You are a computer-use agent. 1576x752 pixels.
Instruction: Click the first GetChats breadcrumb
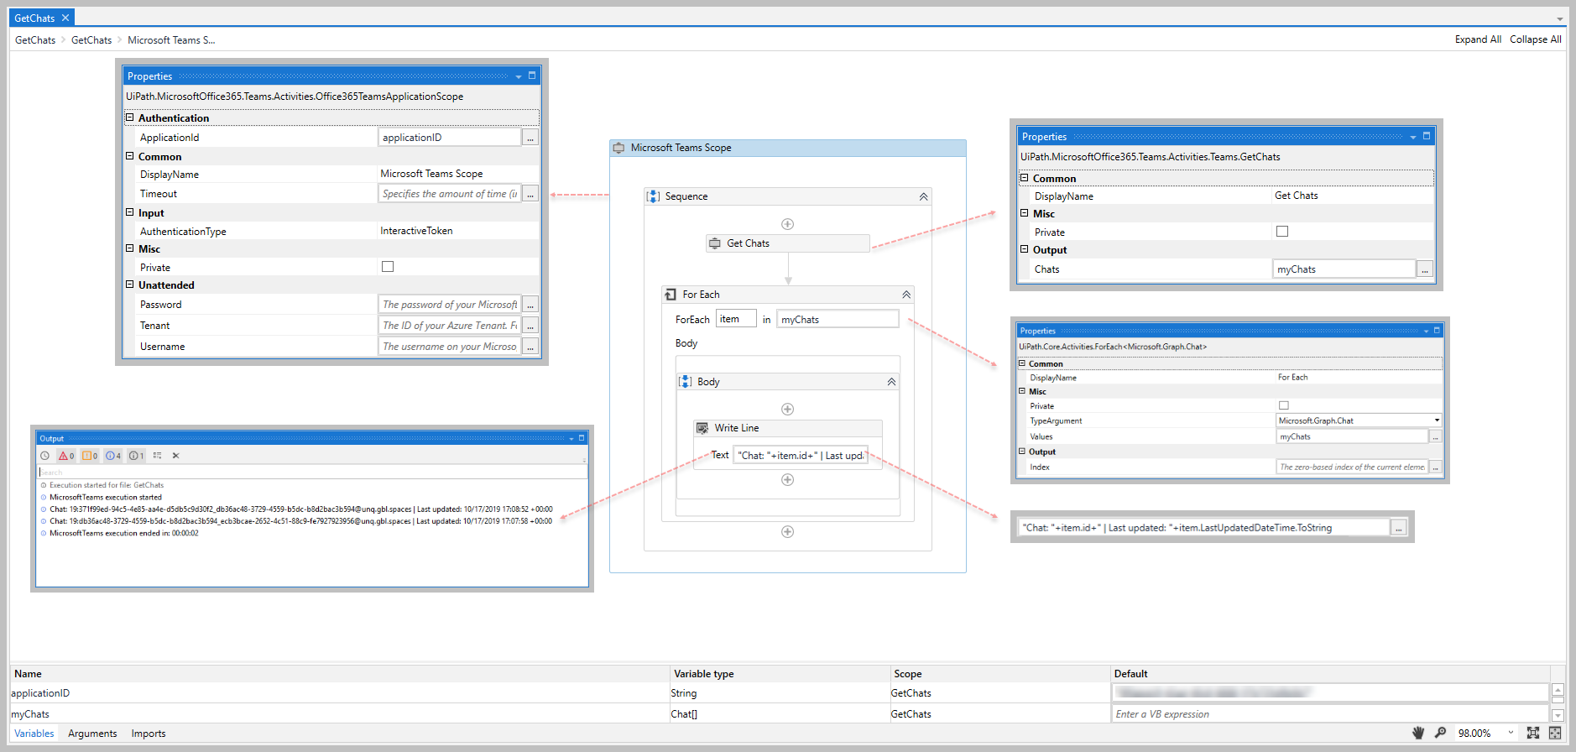[35, 40]
